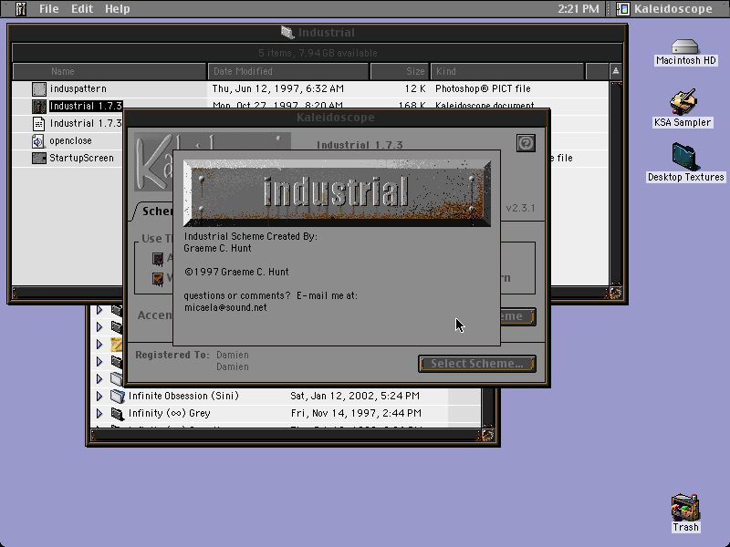The width and height of the screenshot is (730, 547).
Task: Click the induspattern file name
Action: coord(78,88)
